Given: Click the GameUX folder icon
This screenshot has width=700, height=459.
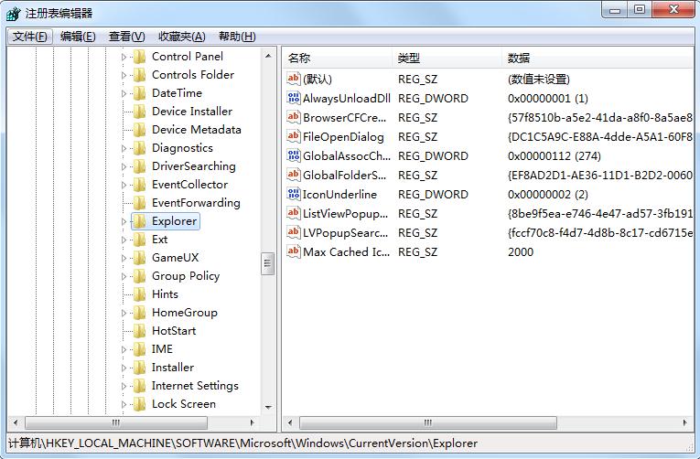Looking at the screenshot, I should point(140,258).
